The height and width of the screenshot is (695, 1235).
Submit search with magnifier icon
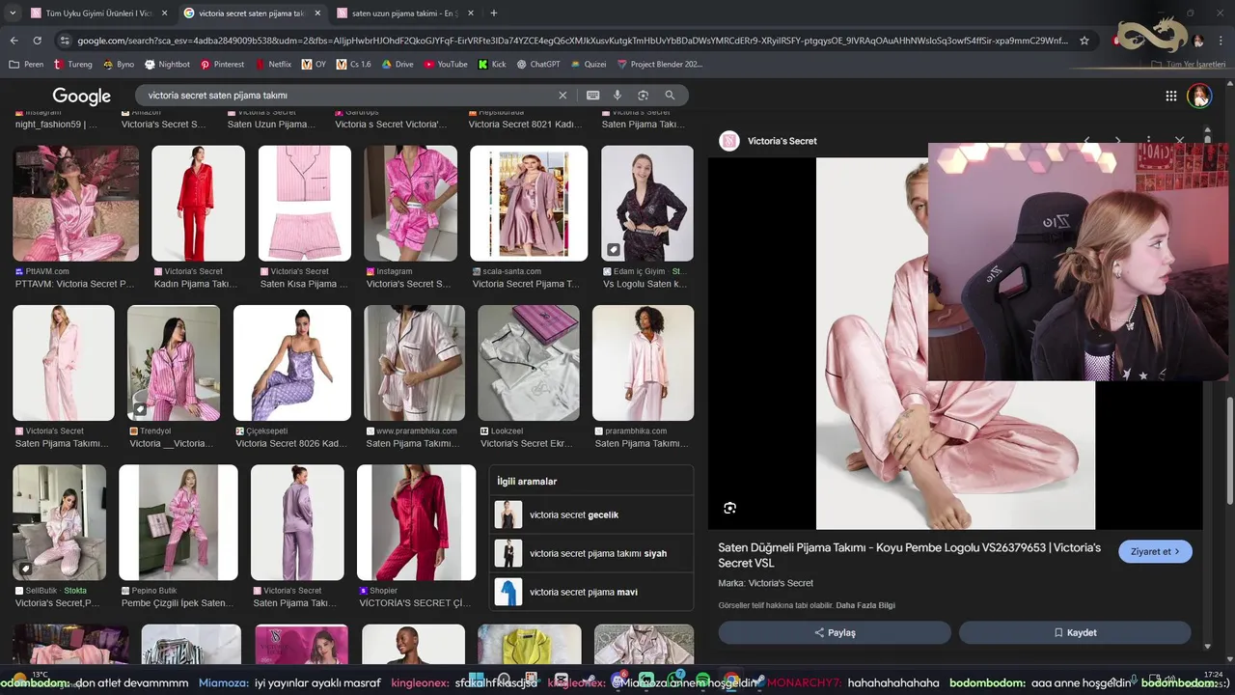pos(670,96)
